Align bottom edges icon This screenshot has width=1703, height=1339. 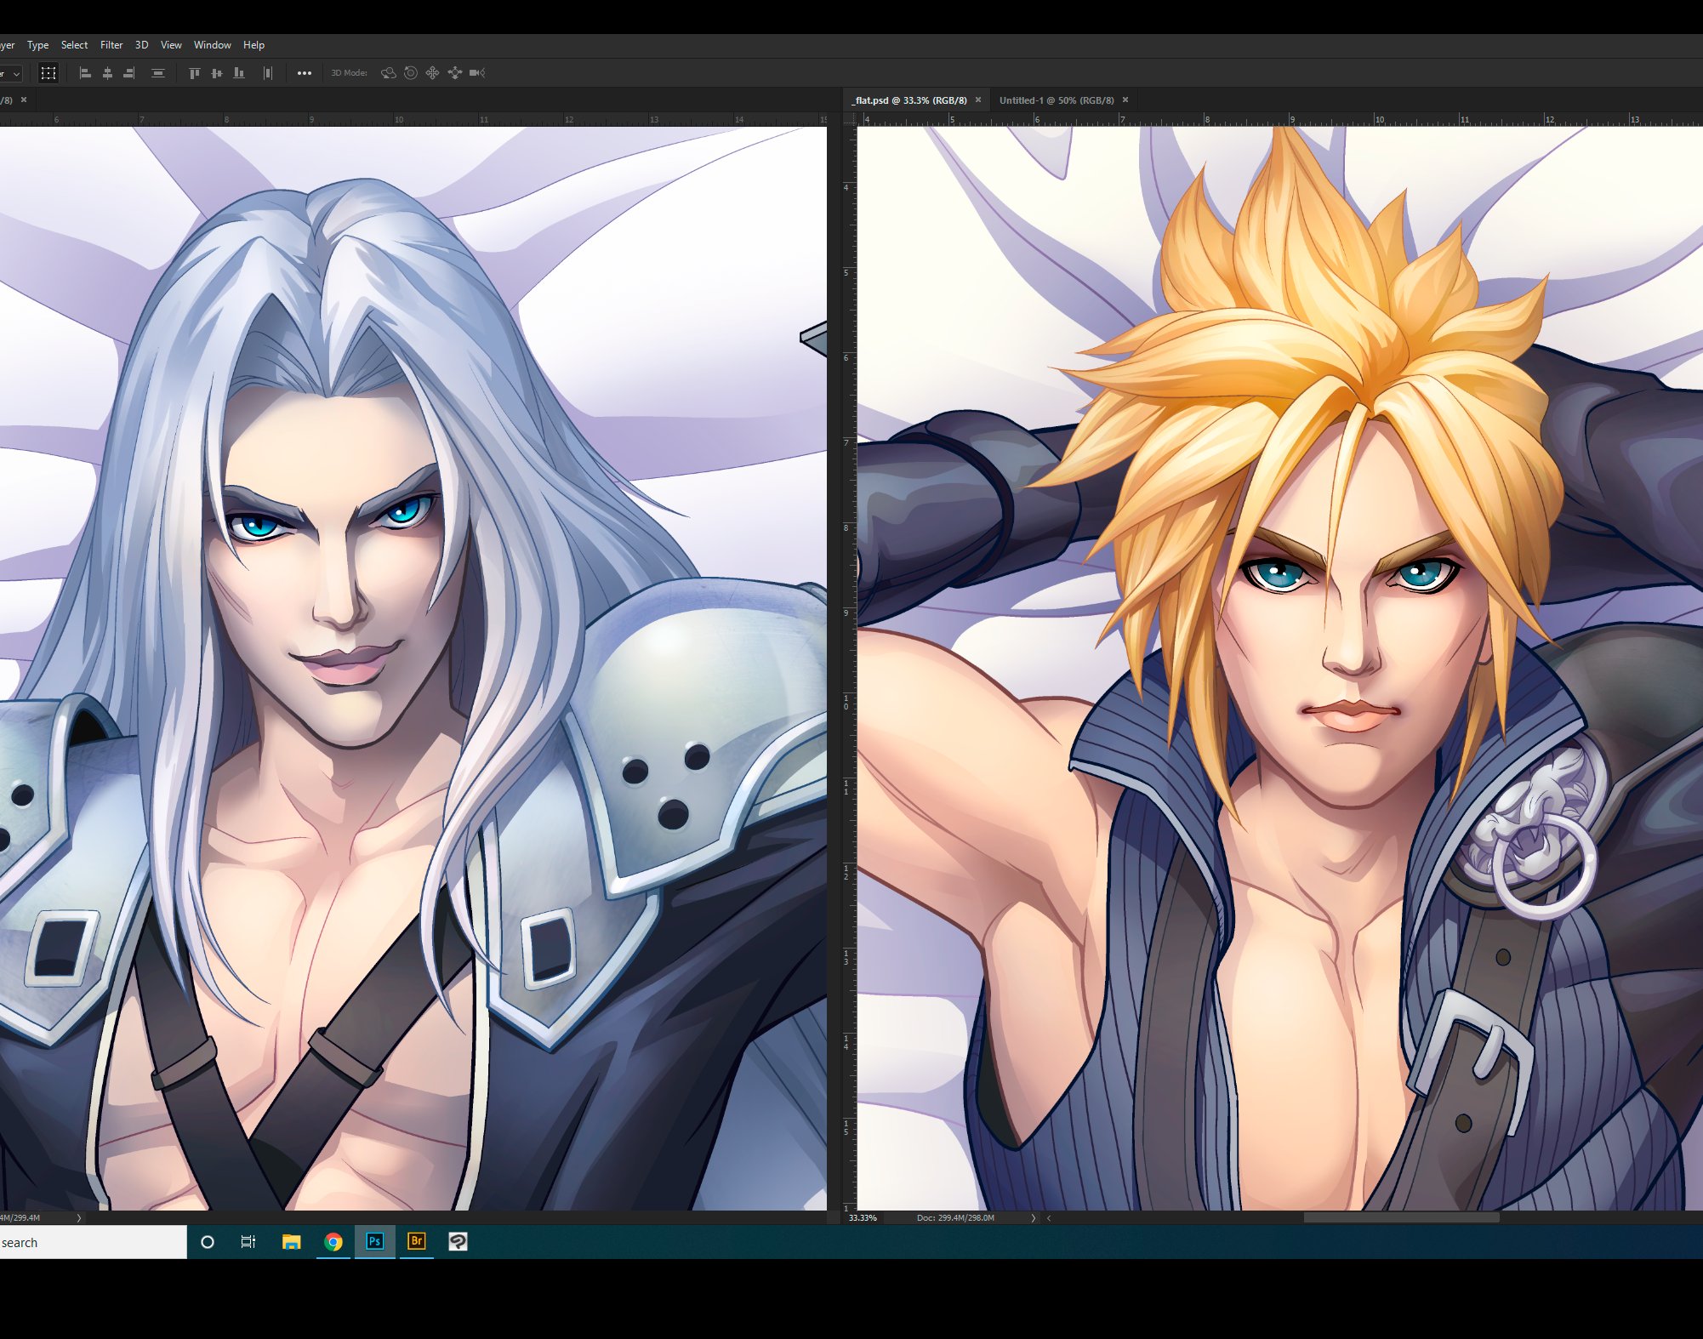(x=239, y=73)
